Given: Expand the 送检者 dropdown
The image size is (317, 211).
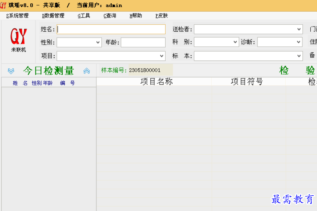Looking at the screenshot, I should (x=299, y=29).
